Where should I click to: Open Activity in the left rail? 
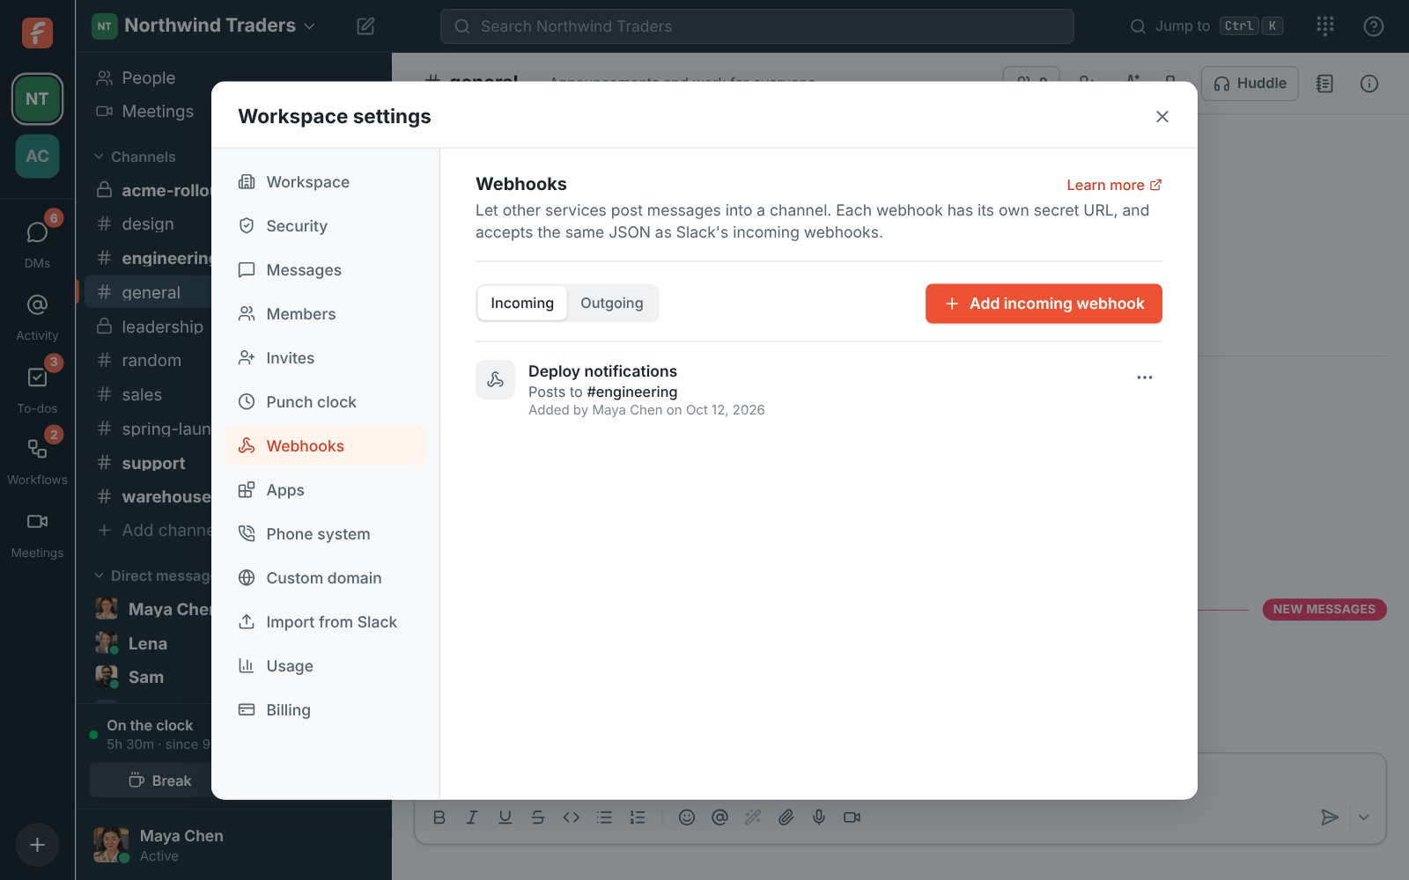37,317
